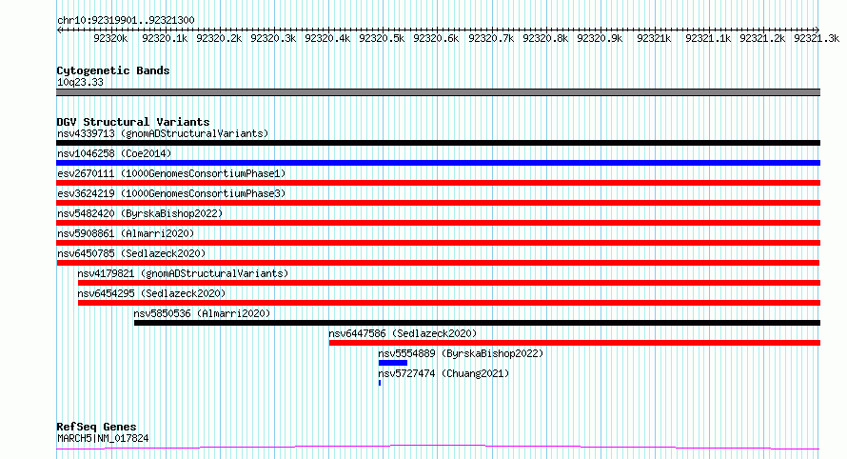Click the 92320.1k ruler tick label
This screenshot has height=459, width=847.
click(165, 38)
